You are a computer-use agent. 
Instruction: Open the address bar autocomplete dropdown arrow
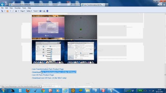73,5
